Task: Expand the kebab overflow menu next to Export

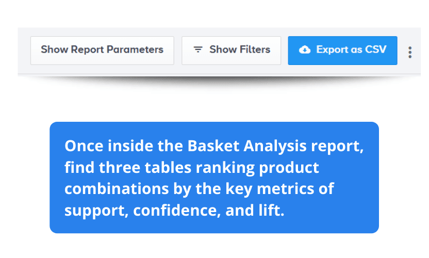Action: pyautogui.click(x=409, y=52)
